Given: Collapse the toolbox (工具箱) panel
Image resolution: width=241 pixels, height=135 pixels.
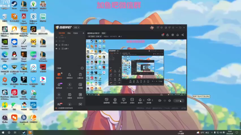Looking at the screenshot, I should pos(82,68).
